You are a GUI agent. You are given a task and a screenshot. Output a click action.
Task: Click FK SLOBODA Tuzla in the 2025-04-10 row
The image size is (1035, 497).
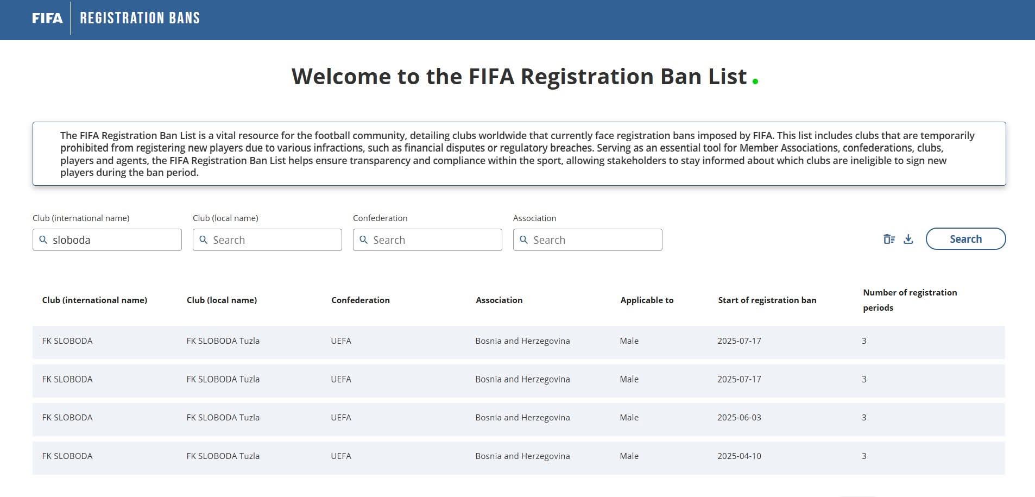(x=223, y=456)
